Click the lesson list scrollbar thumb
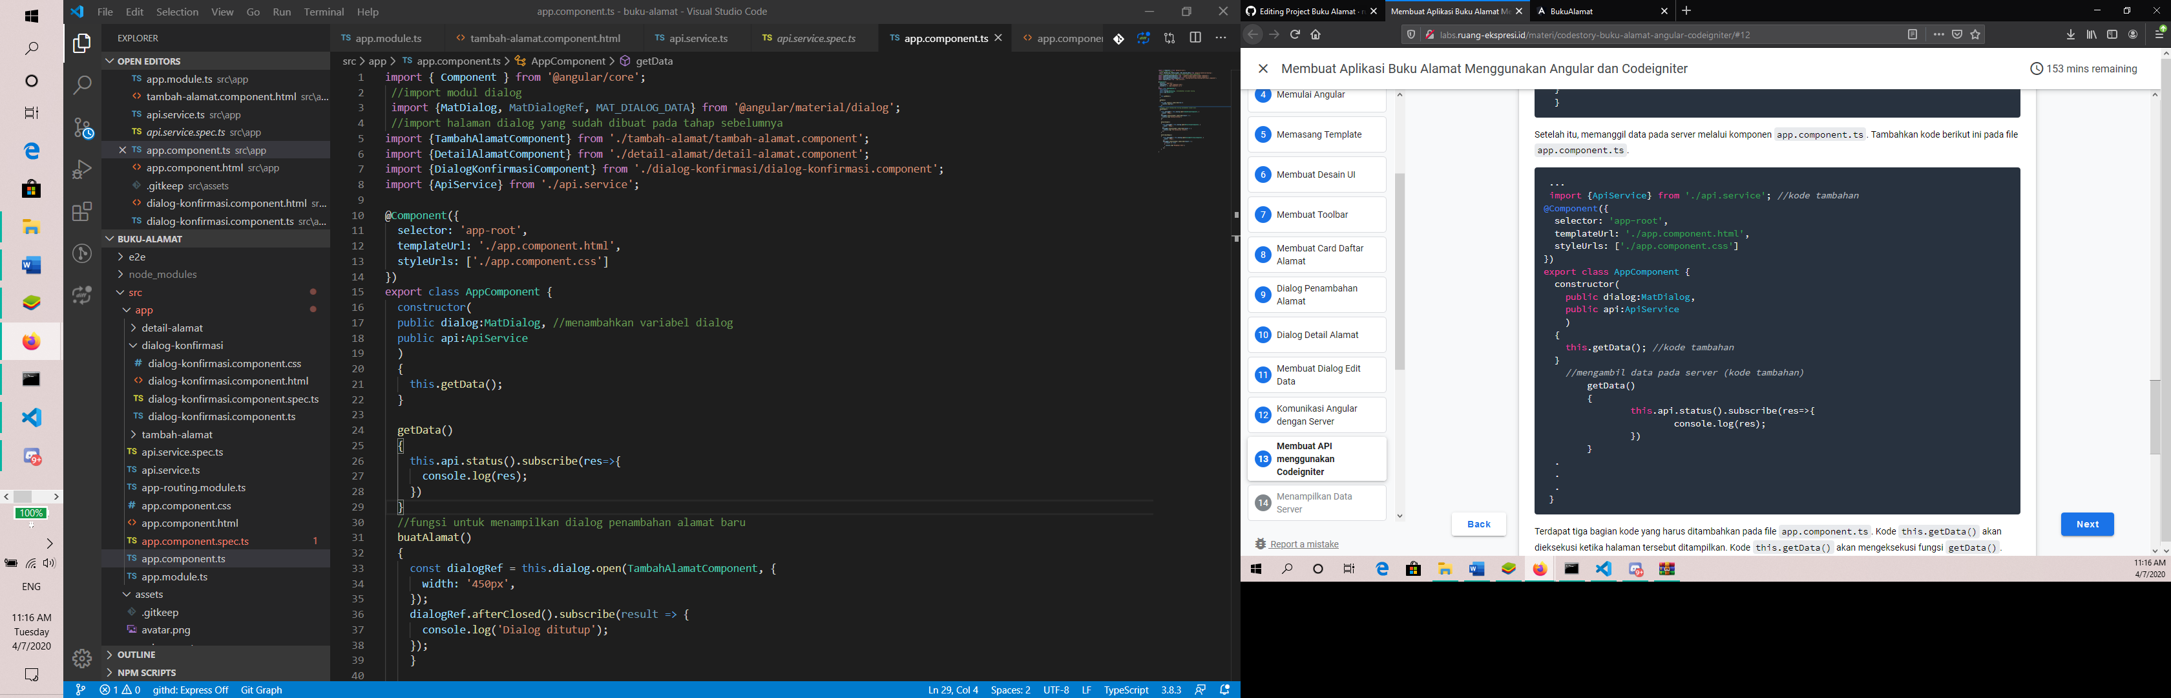 pyautogui.click(x=1400, y=271)
